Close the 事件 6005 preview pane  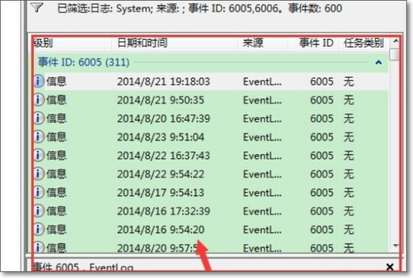(x=390, y=267)
